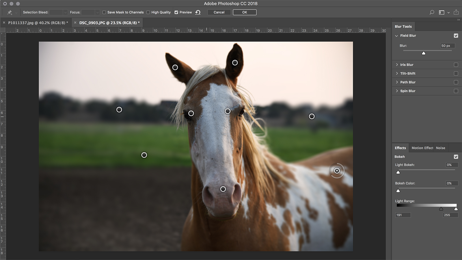The image size is (462, 260).
Task: Switch to the P1011337.jpg document tab
Action: pos(38,23)
